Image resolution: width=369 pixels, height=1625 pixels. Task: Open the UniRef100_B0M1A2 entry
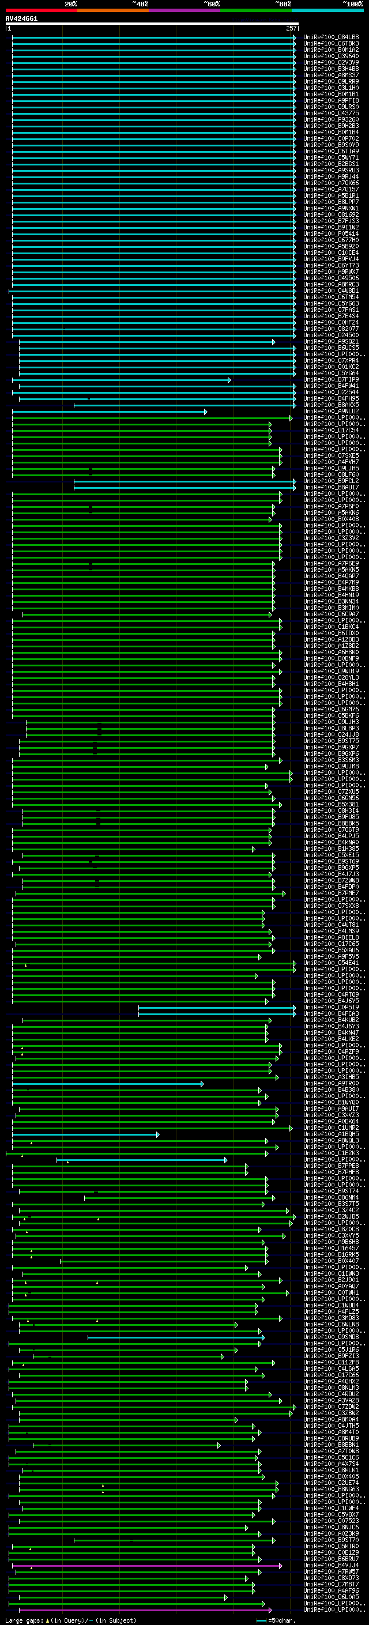[331, 50]
